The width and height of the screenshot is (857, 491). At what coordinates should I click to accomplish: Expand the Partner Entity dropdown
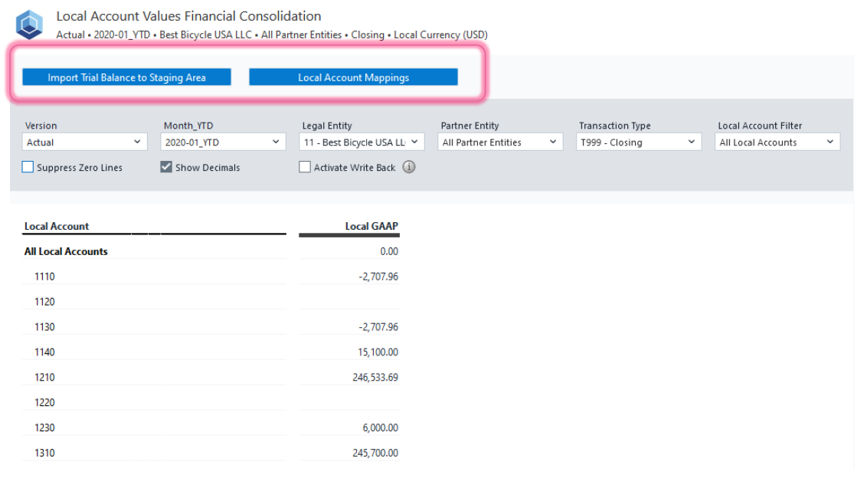point(501,142)
